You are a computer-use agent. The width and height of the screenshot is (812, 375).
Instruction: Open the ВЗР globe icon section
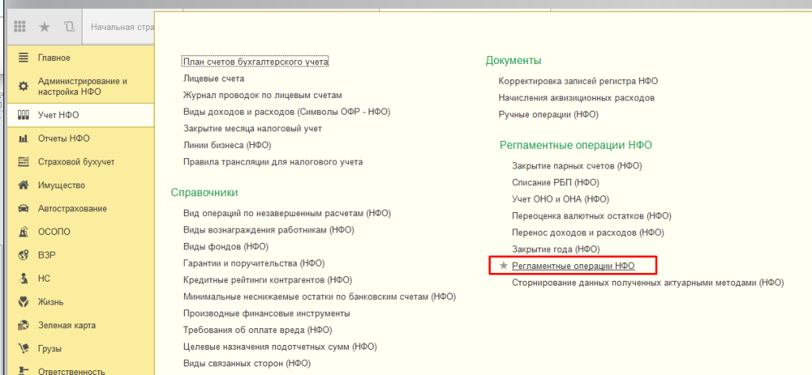click(x=23, y=255)
